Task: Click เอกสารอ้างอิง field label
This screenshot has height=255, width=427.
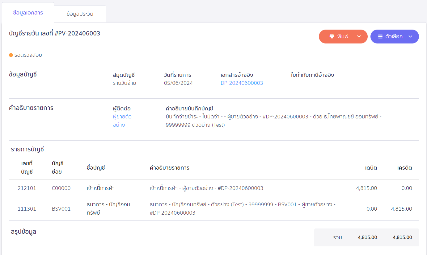Action: [237, 75]
